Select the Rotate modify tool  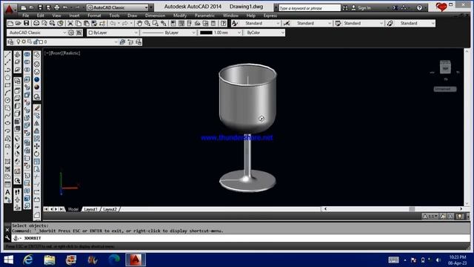click(x=37, y=154)
